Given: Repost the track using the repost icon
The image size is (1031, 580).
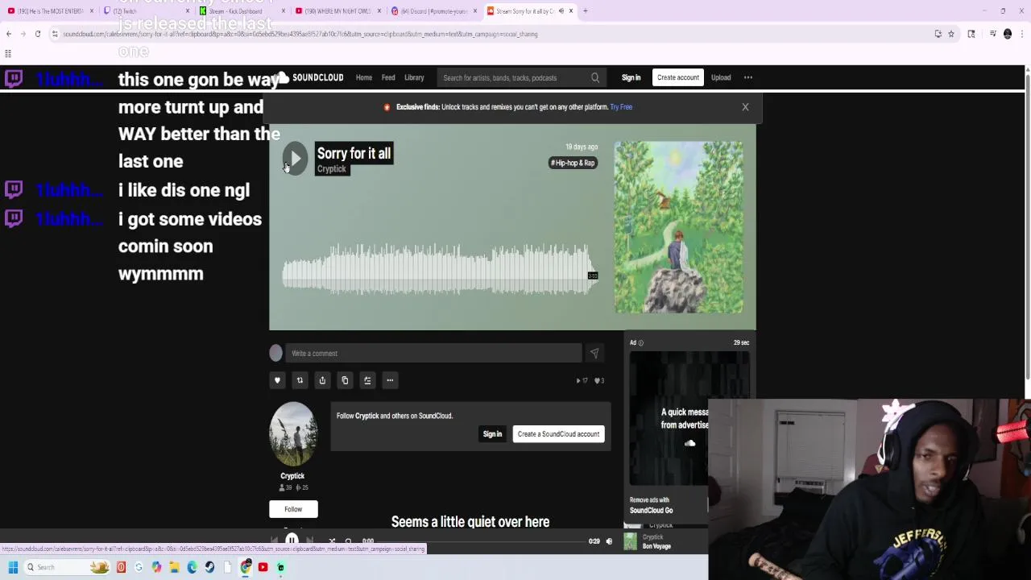Looking at the screenshot, I should pyautogui.click(x=300, y=380).
